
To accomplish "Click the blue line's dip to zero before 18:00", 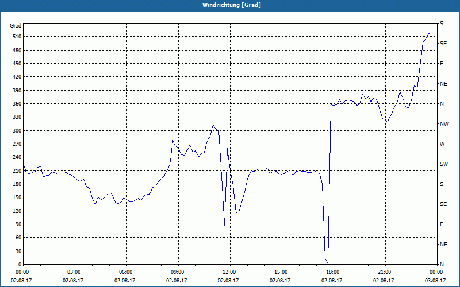I will (328, 263).
